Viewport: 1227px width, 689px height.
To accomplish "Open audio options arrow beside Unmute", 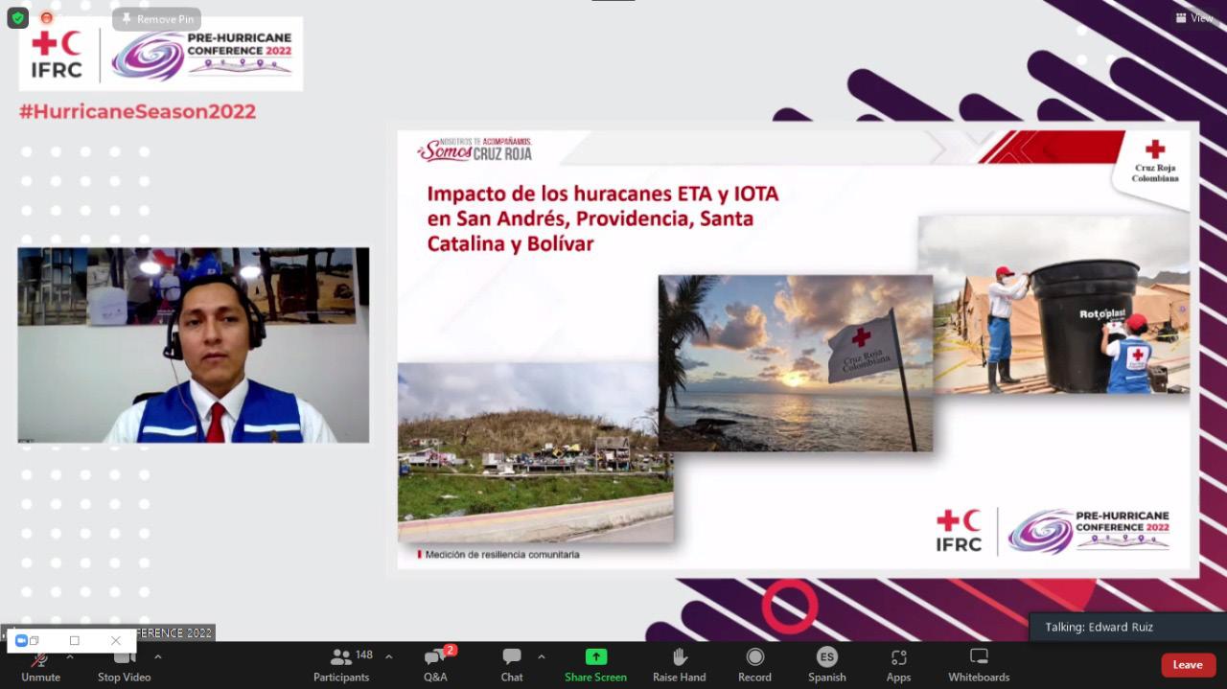I will tap(70, 657).
